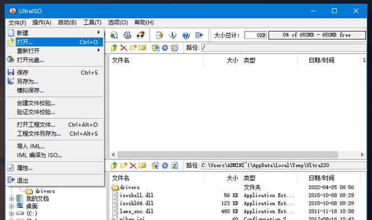Select the isoshl64.dll file row
The width and height of the screenshot is (372, 220).
pos(237,203)
